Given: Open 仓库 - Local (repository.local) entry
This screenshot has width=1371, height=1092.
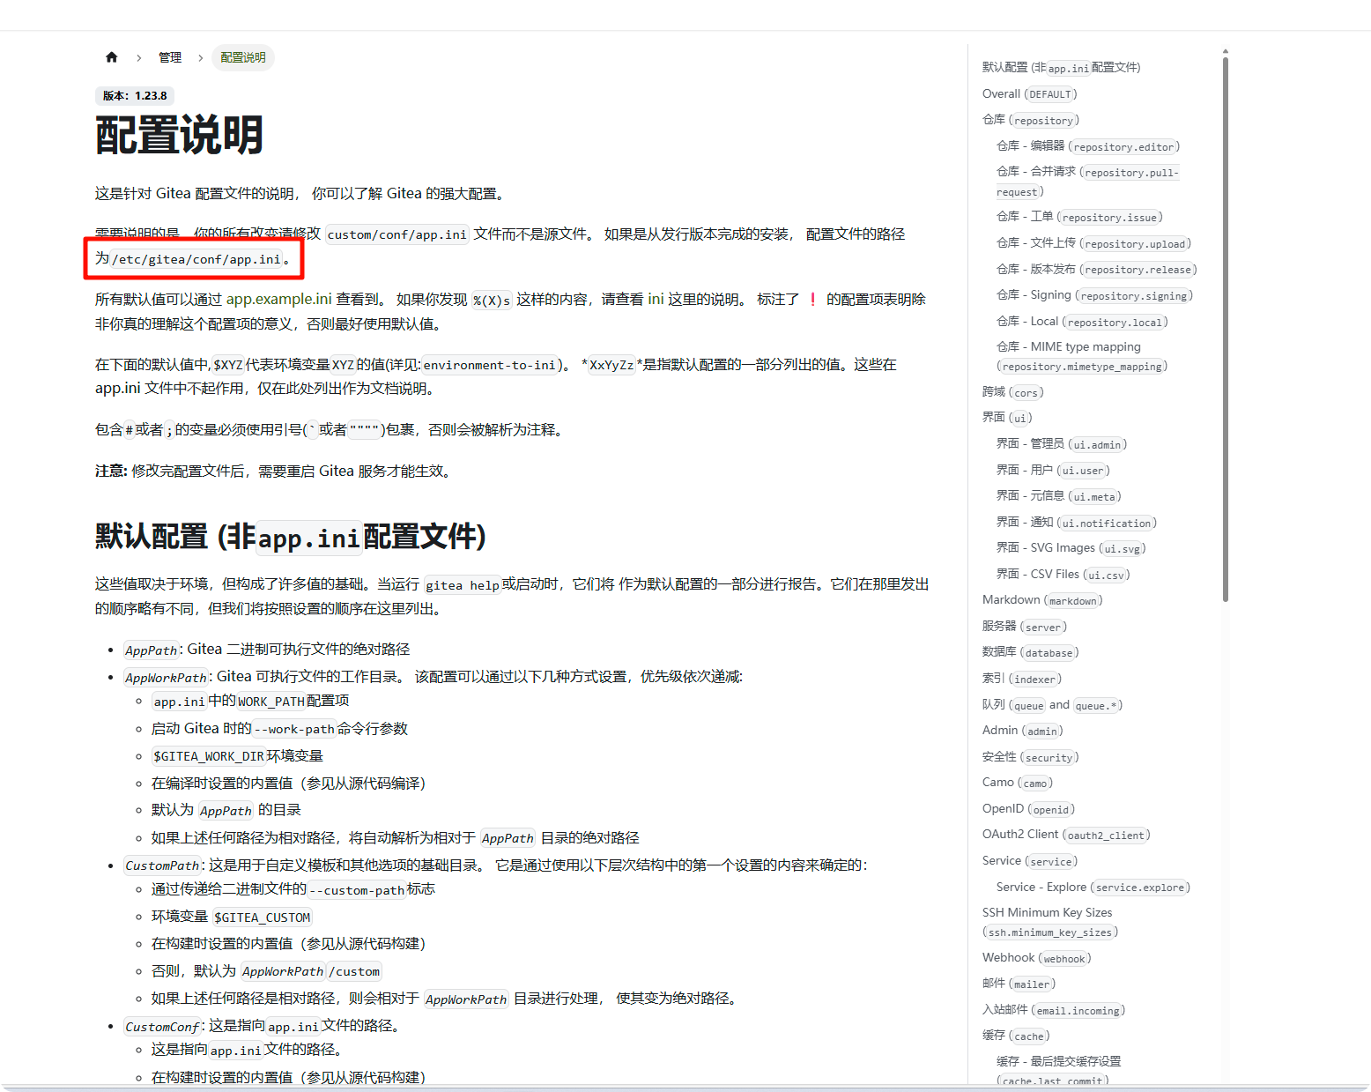Looking at the screenshot, I should (1082, 322).
